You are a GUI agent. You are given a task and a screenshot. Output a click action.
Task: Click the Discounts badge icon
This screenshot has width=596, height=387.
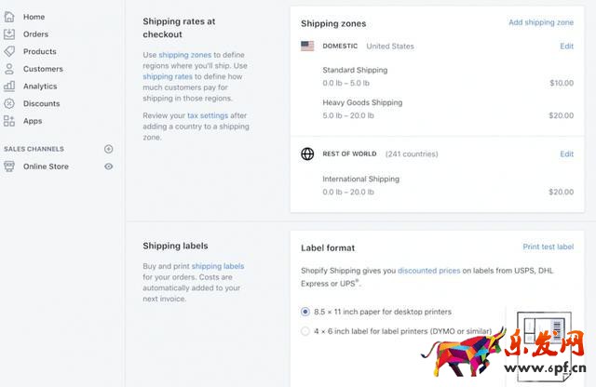coord(9,103)
